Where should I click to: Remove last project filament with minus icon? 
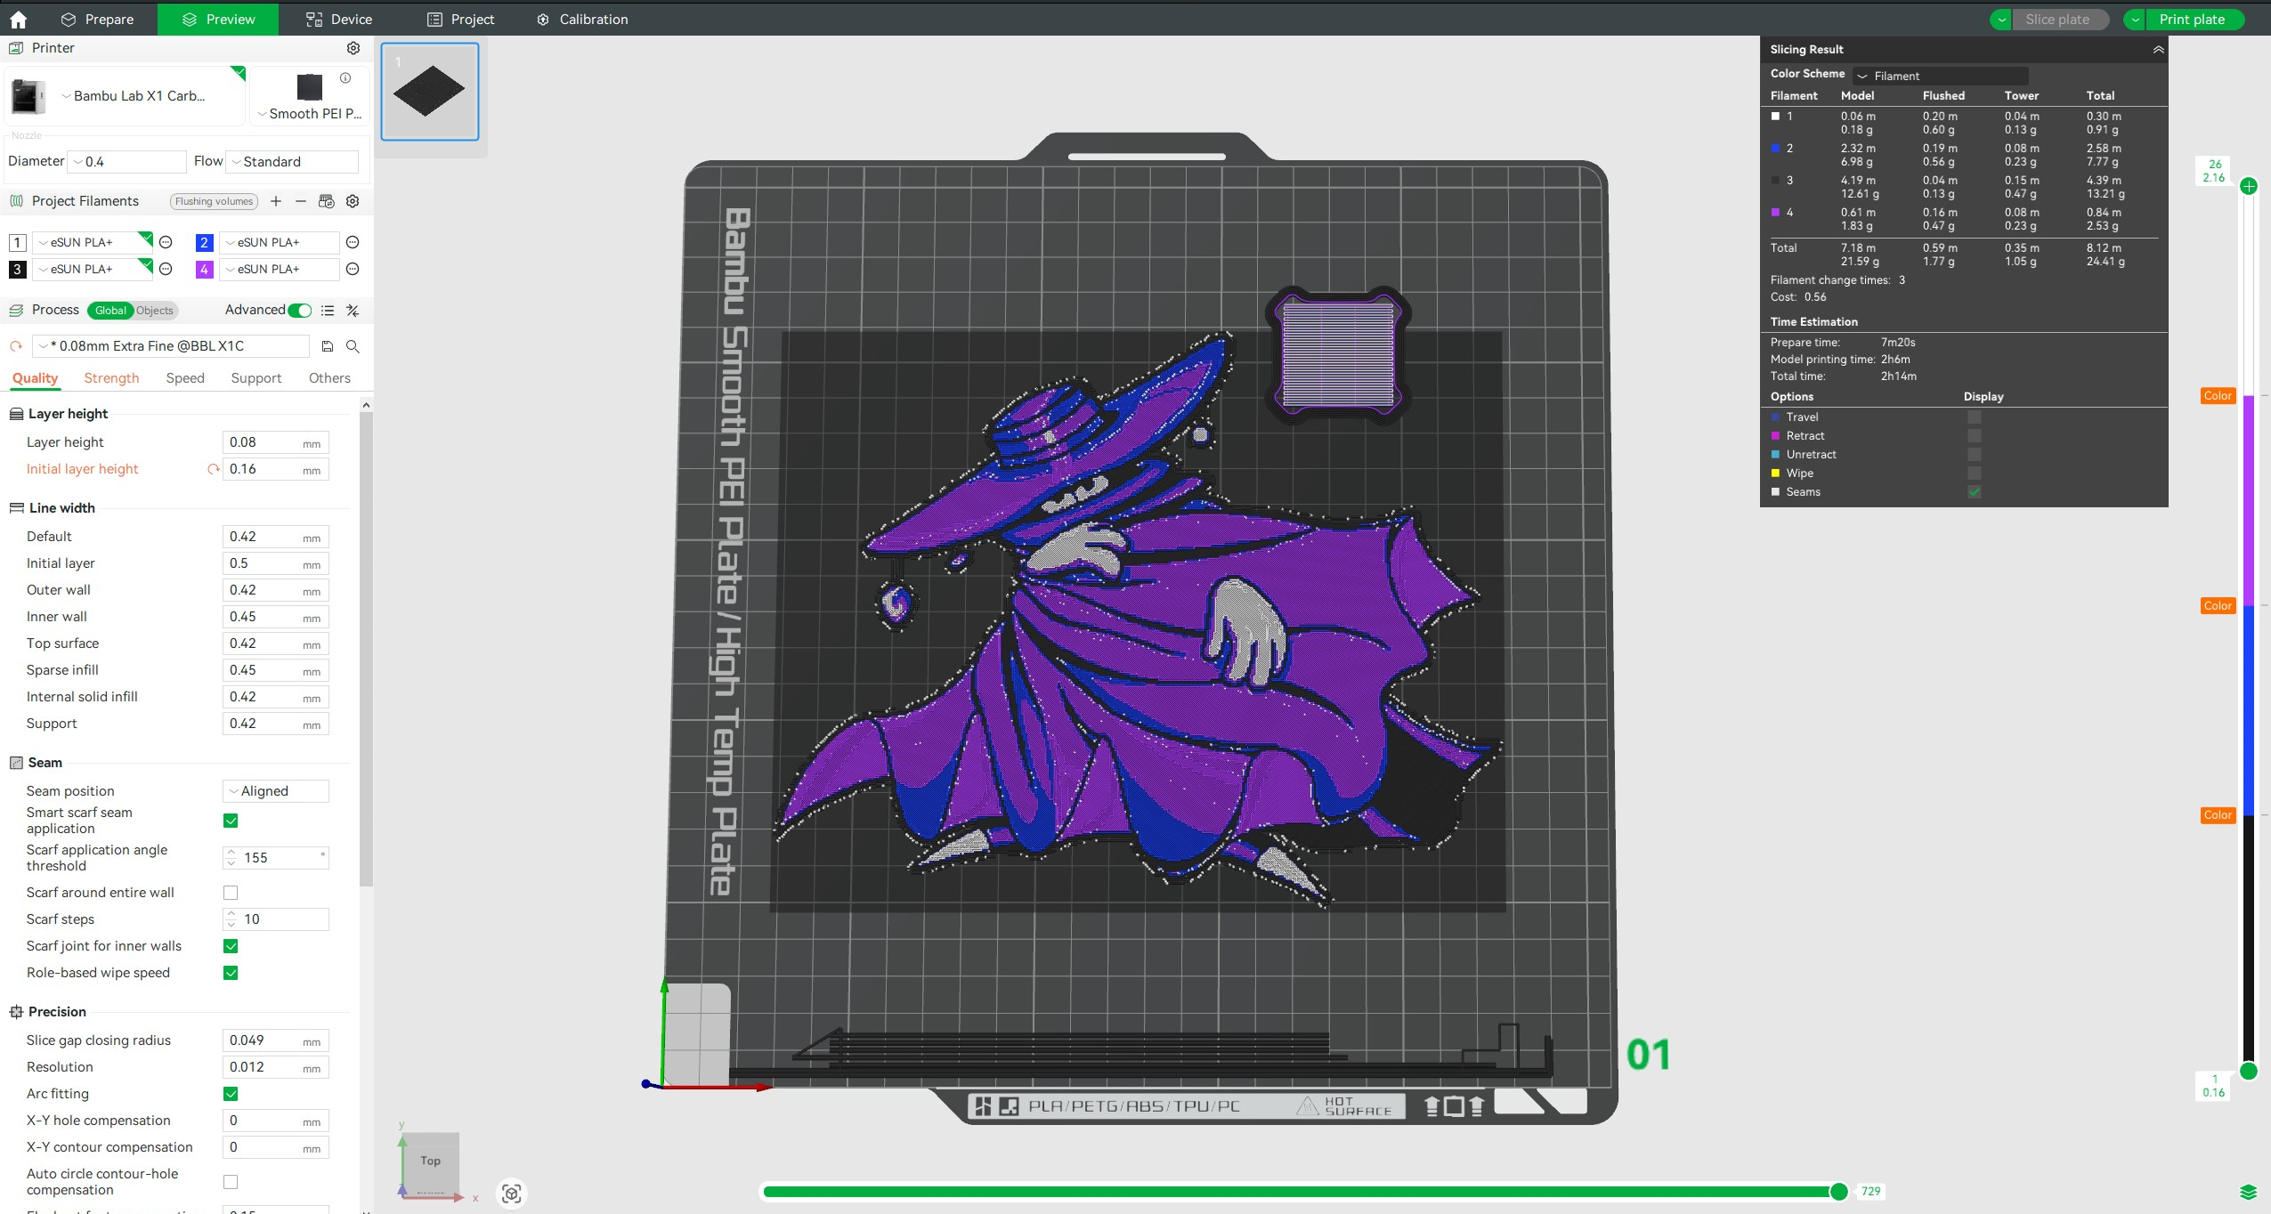click(x=301, y=201)
